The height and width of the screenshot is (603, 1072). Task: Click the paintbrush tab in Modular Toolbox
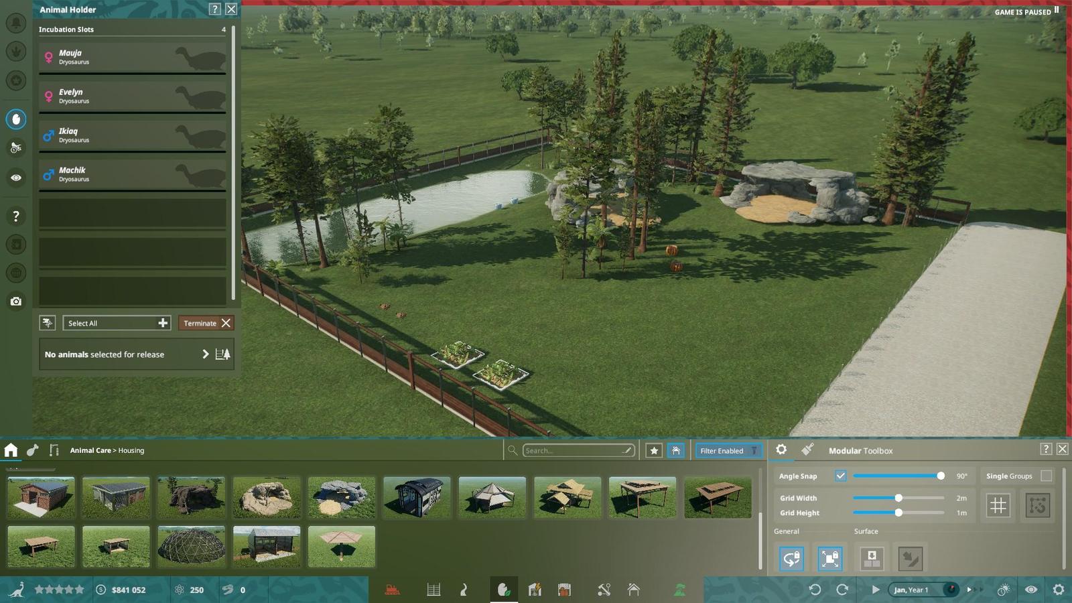[x=807, y=450]
